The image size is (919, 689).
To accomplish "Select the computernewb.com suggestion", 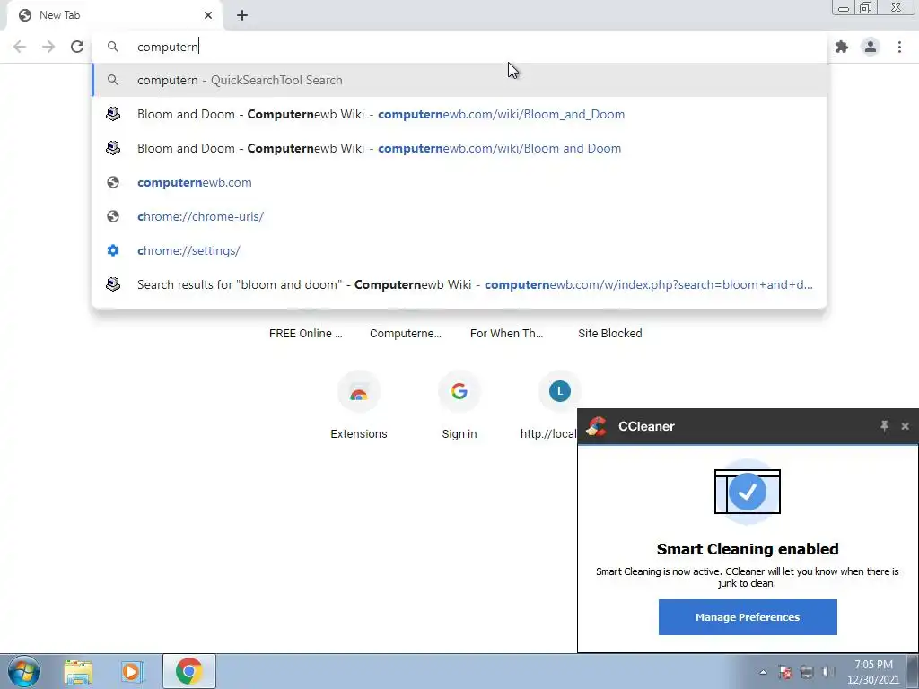I will point(459,182).
